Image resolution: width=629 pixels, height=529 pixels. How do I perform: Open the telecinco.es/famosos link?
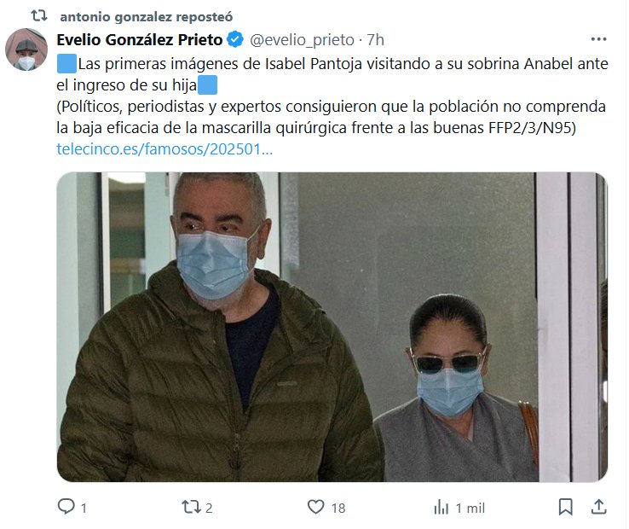tap(164, 149)
